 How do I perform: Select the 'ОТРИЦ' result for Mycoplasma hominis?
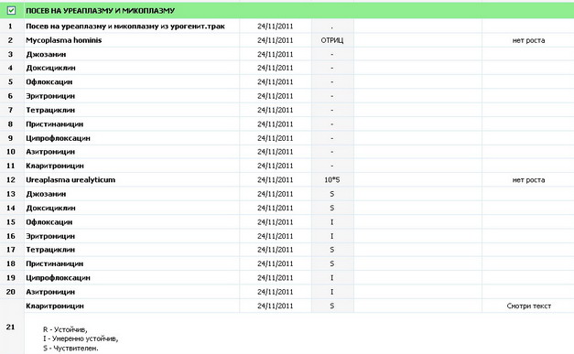click(x=332, y=40)
